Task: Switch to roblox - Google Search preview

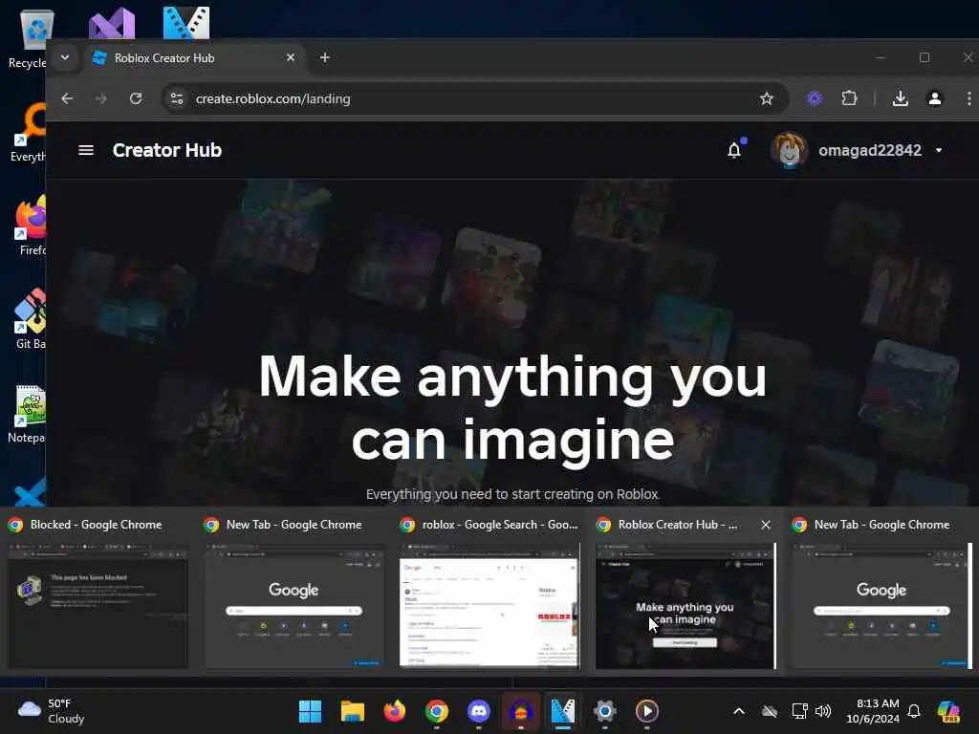Action: (489, 592)
